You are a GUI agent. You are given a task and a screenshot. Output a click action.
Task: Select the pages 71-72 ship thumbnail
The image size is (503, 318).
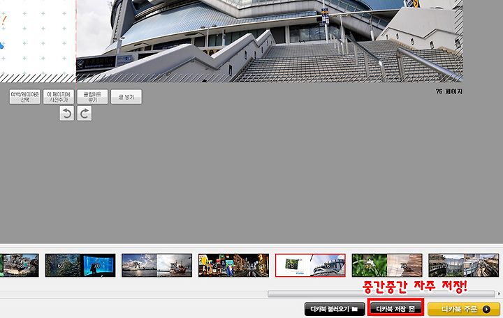pos(157,265)
